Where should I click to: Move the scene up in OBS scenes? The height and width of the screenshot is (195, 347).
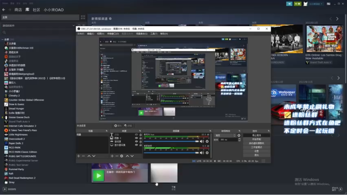89,156
